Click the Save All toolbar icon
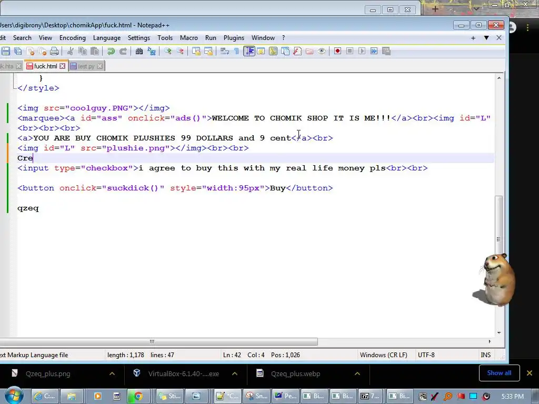Screen dimensions: 539x404 click(18, 51)
